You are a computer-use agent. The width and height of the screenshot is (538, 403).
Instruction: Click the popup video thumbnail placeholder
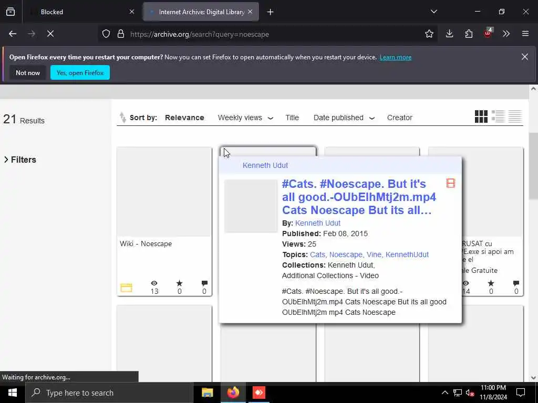click(251, 206)
